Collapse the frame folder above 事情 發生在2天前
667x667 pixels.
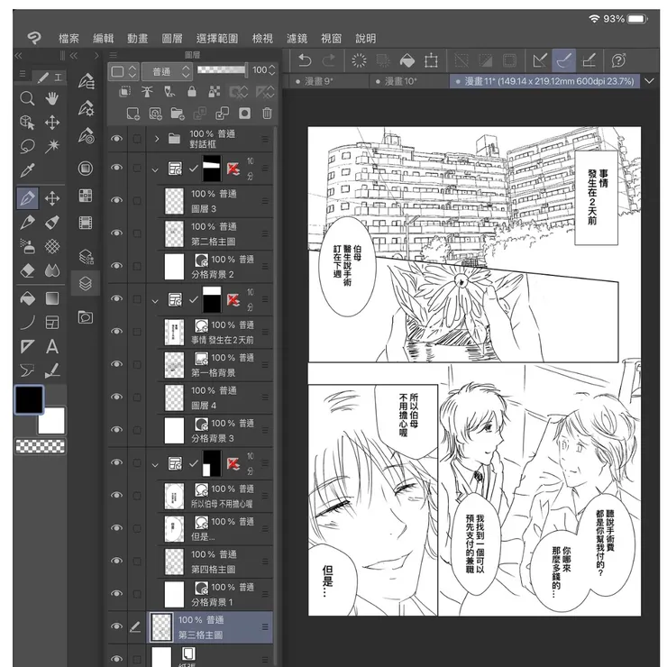155,301
